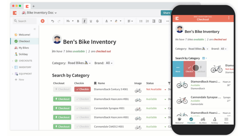Insert a bulleted list

point(141,21)
